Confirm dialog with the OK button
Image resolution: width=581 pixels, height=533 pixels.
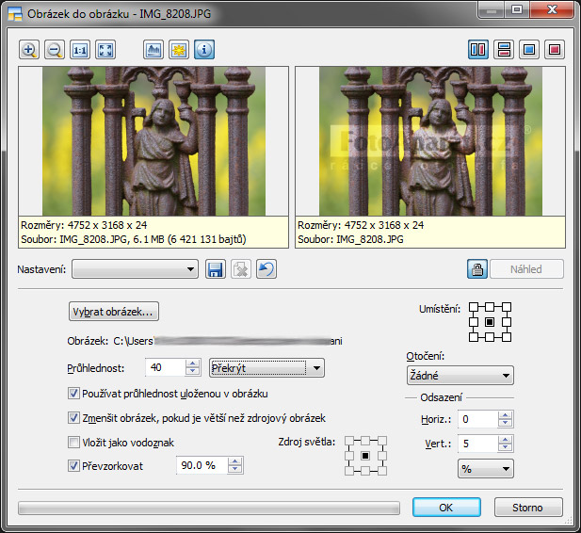coord(446,508)
